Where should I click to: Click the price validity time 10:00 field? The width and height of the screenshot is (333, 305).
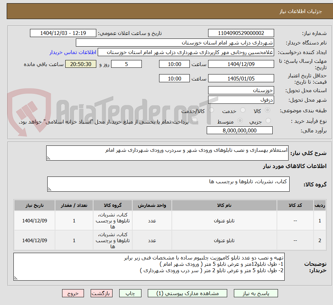174,78
